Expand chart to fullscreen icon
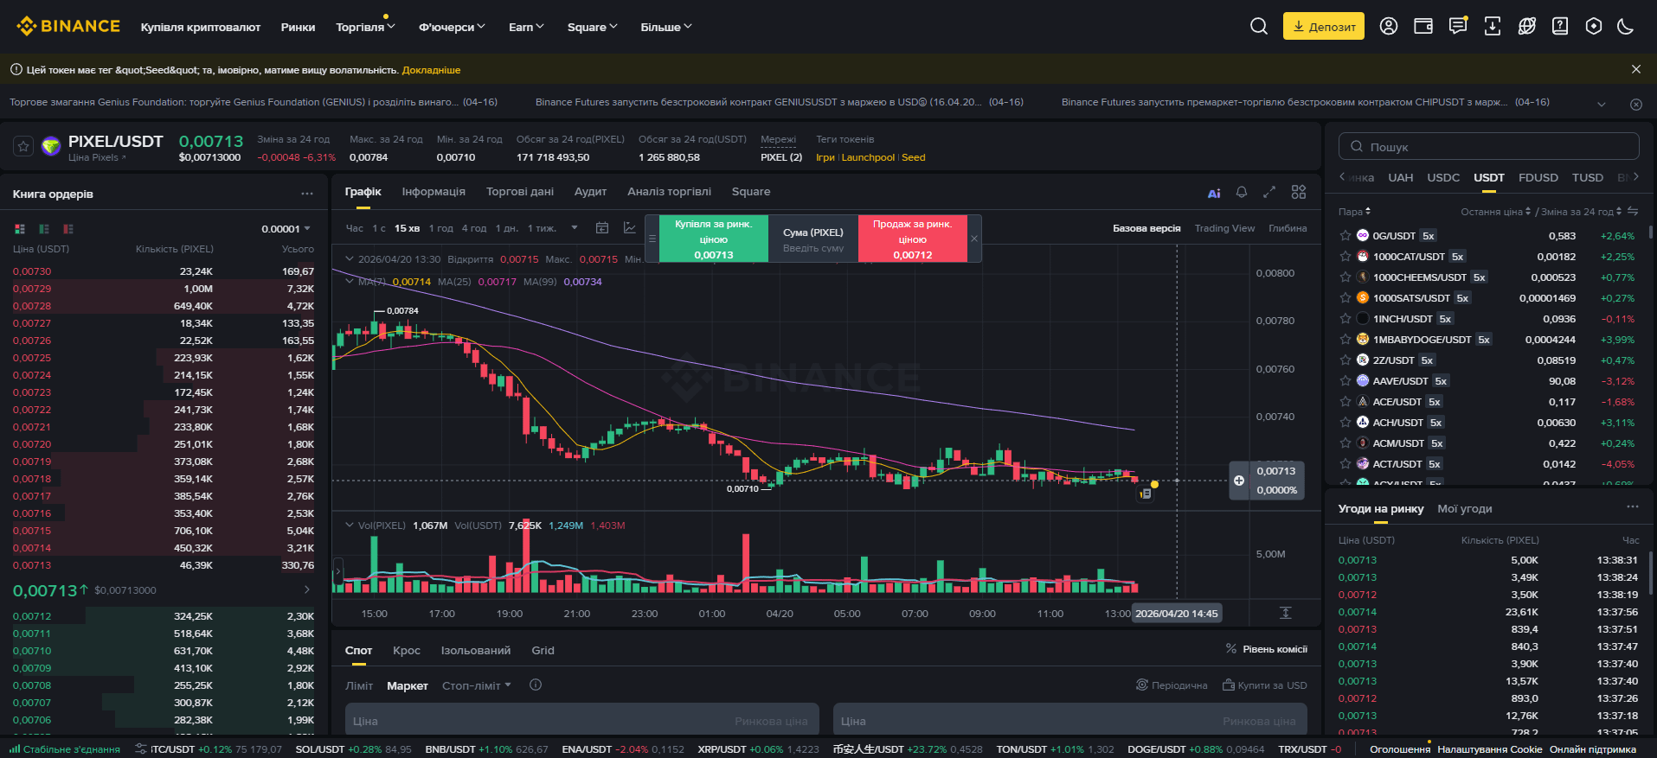1657x758 pixels. tap(1269, 192)
